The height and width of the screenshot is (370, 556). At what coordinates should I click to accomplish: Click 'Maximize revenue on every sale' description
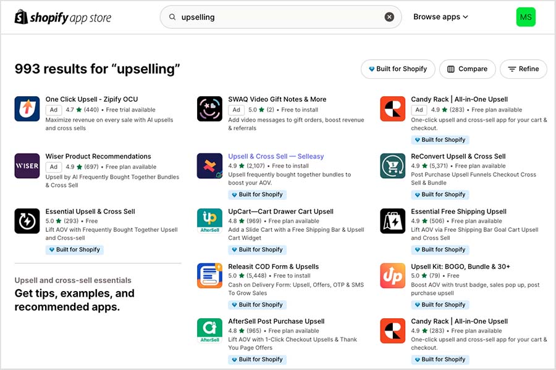point(109,124)
